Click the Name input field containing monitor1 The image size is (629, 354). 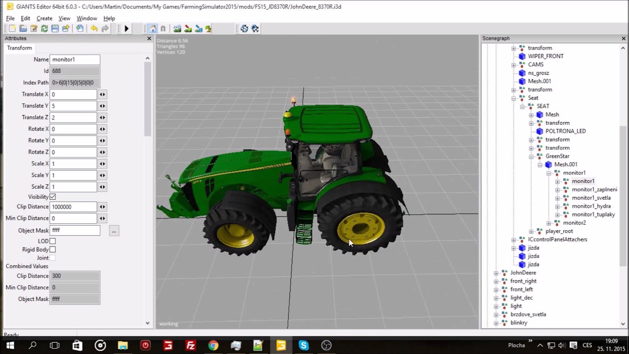tap(75, 59)
